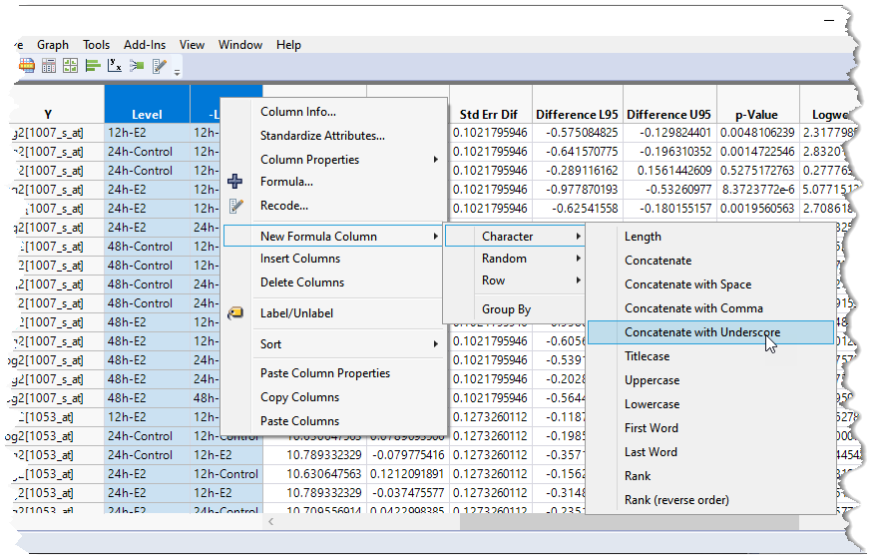Click the green grid icon in the toolbar
Screen dimensions: 880x560
tap(70, 66)
